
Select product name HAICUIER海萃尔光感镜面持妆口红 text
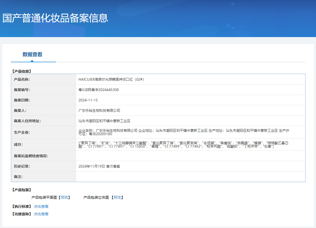point(111,79)
